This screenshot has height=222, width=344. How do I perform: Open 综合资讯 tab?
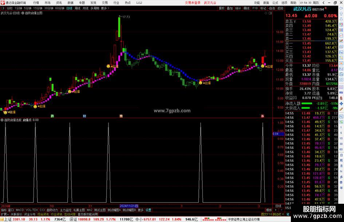click(x=43, y=214)
